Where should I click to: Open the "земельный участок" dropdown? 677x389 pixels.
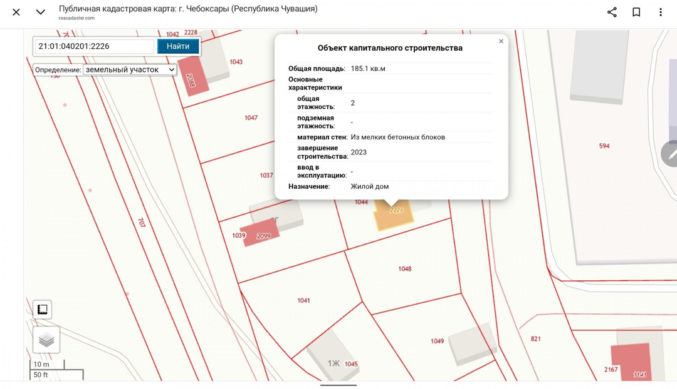[x=130, y=70]
